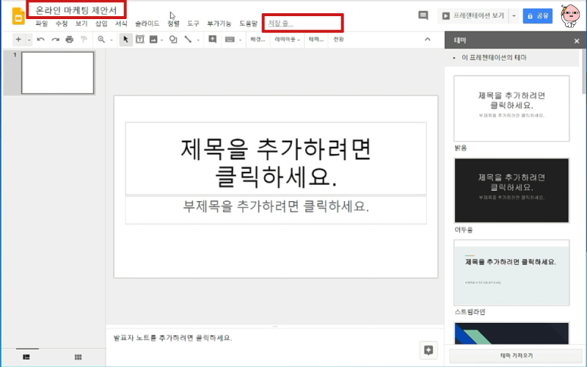This screenshot has width=587, height=367.
Task: Click the new slide plus button
Action: point(18,40)
